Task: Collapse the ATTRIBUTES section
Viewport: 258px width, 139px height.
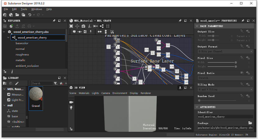Action: click(197, 107)
